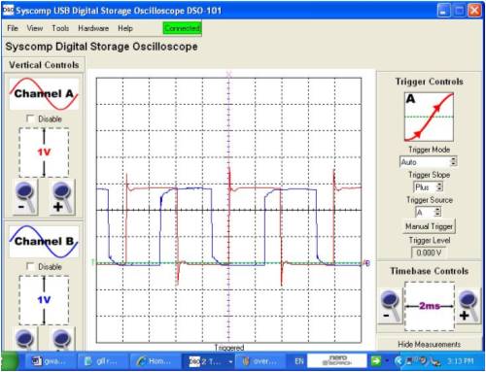Disable Channel A with its checkbox
486x372 pixels.
pyautogui.click(x=30, y=118)
